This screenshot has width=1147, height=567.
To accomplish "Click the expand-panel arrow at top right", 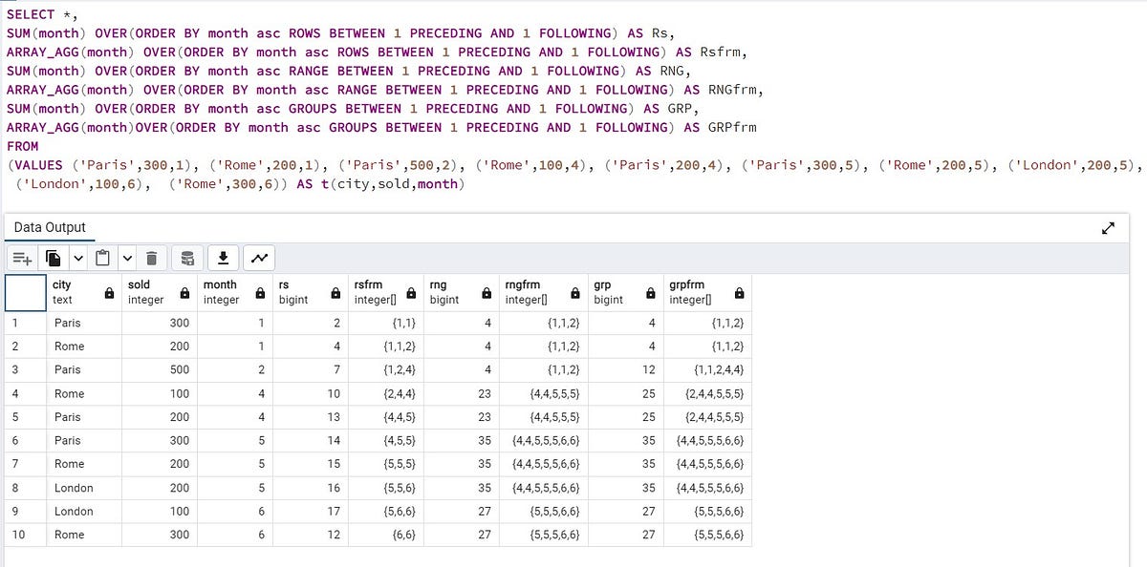I will coord(1108,228).
